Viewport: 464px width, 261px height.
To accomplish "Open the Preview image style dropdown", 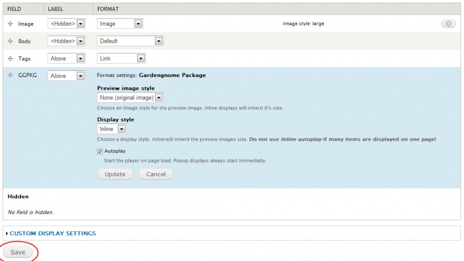I will [130, 98].
